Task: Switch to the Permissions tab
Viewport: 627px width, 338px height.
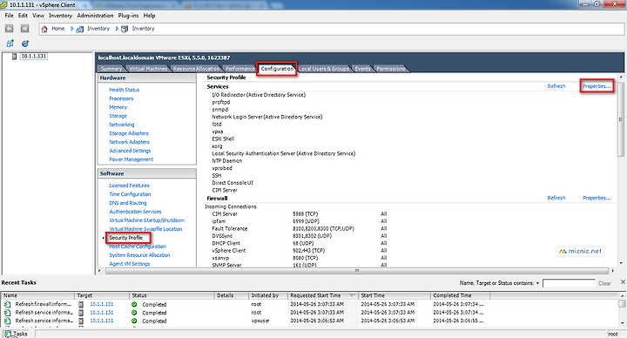Action: pyautogui.click(x=391, y=69)
